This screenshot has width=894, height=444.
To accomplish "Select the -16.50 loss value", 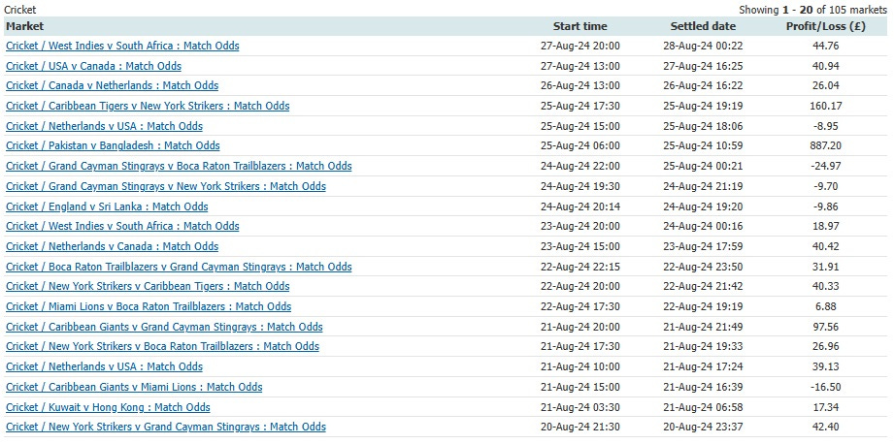I will point(826,387).
